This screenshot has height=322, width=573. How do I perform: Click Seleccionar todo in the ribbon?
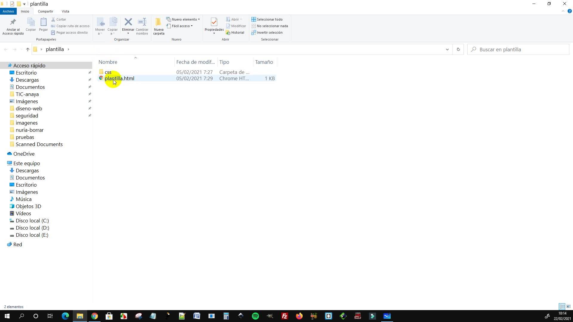267,19
